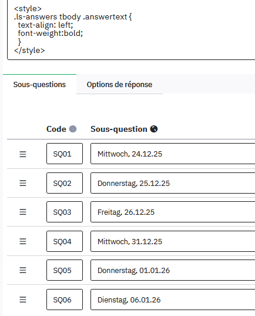Click the gray info icon beside Code
Screen dimensions: 255x316
[73, 129]
